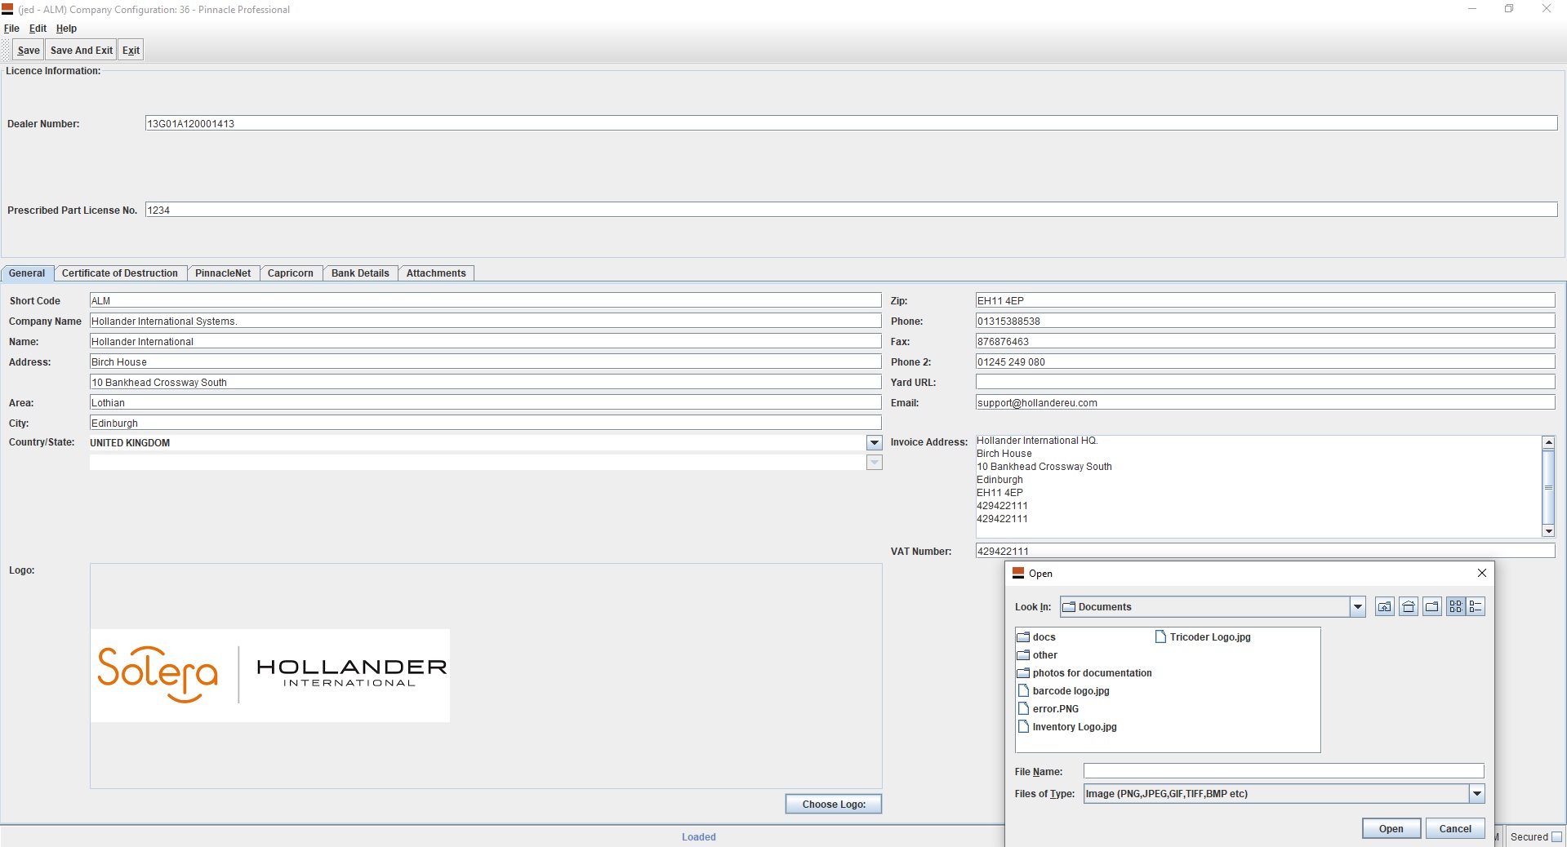Open the Help menu
Image resolution: width=1567 pixels, height=847 pixels.
click(66, 28)
